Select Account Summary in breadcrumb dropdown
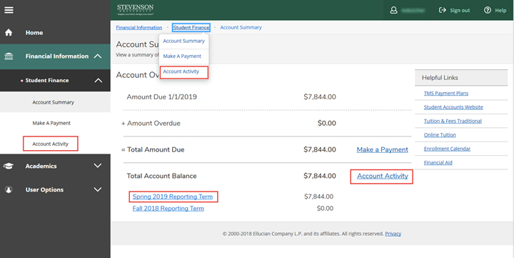 184,41
